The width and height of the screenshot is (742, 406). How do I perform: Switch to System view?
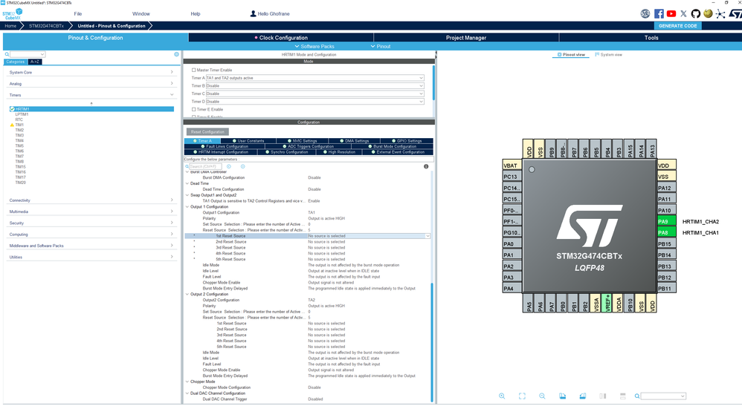click(609, 54)
